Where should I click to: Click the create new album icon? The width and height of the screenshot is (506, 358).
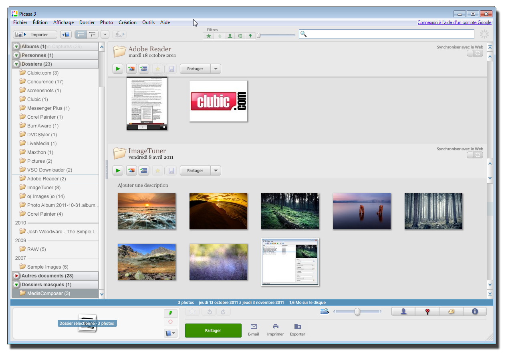click(66, 35)
